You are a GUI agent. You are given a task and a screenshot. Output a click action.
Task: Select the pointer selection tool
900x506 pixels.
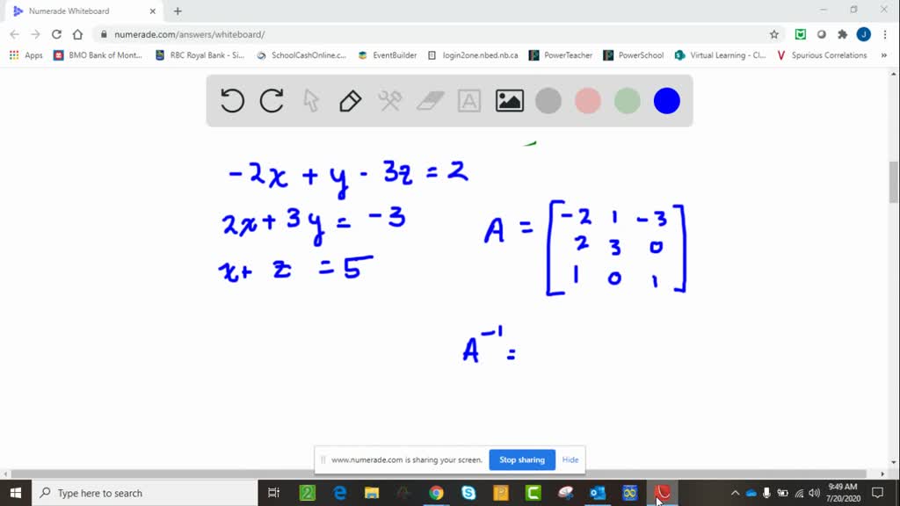click(310, 100)
